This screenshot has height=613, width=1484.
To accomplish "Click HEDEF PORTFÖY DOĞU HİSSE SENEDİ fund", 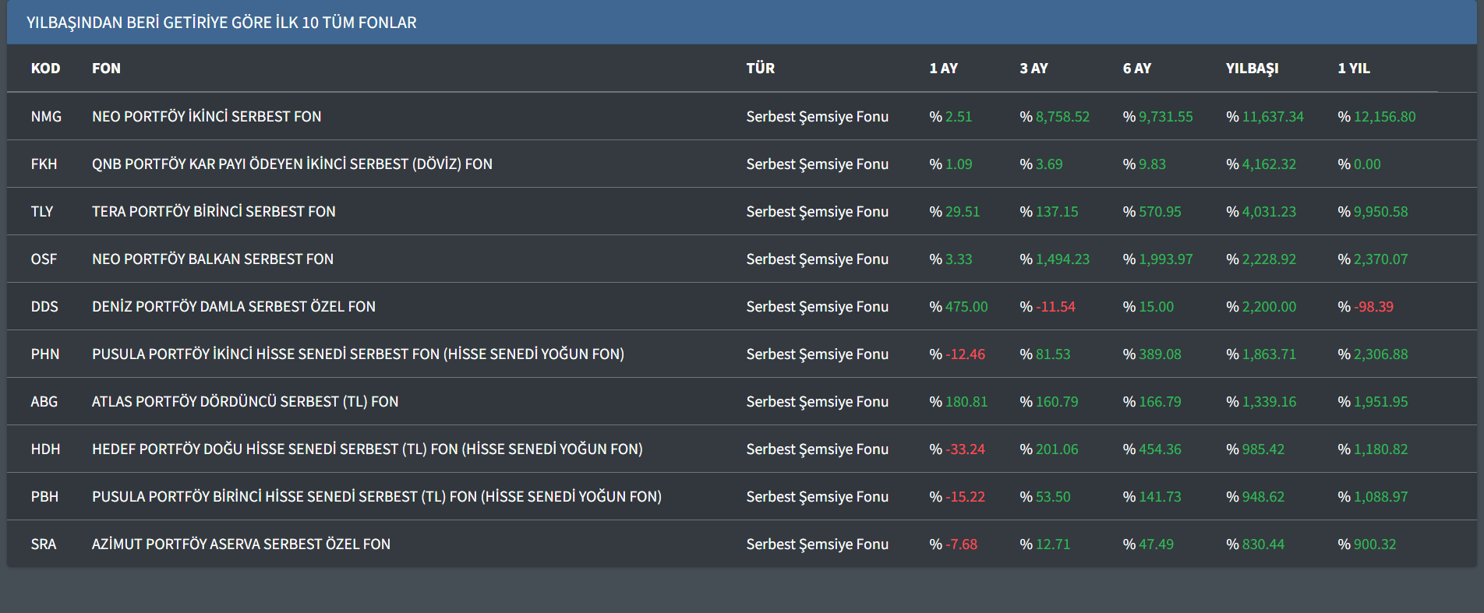I will click(367, 449).
